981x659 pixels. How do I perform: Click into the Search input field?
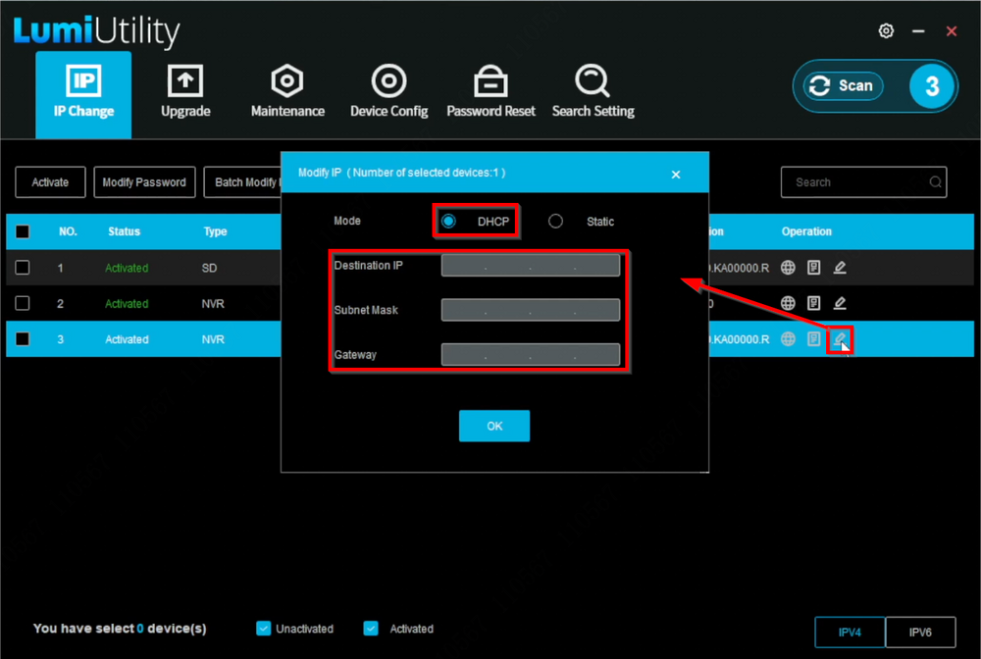point(853,182)
